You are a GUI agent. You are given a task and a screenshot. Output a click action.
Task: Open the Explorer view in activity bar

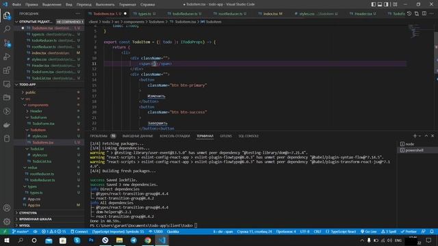tap(7, 16)
